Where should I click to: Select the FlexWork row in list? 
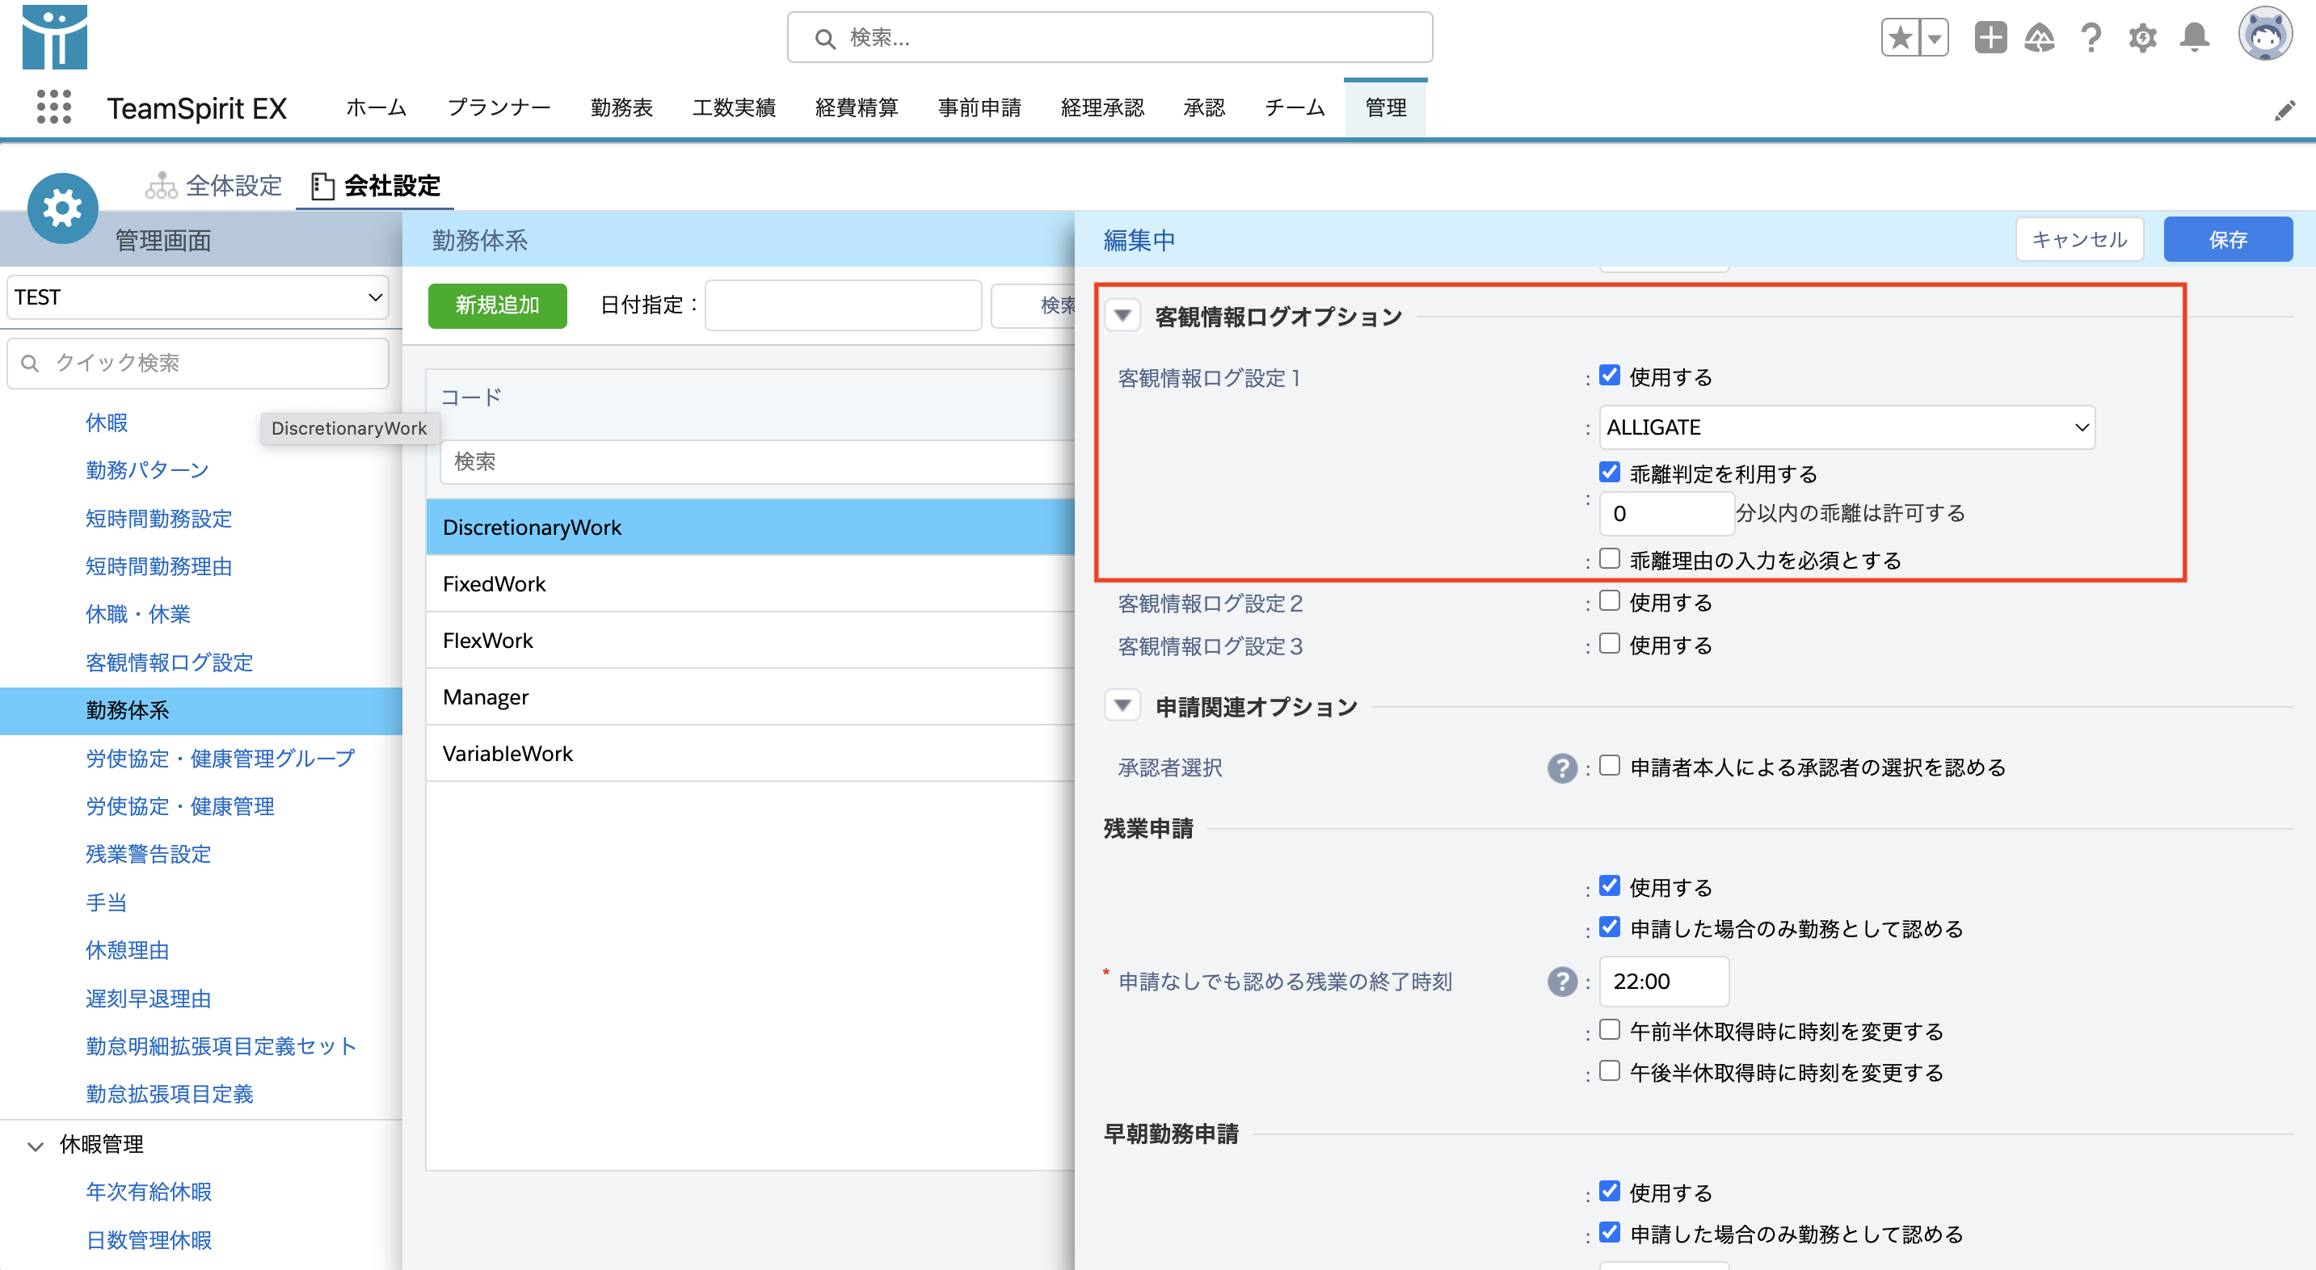[x=750, y=640]
